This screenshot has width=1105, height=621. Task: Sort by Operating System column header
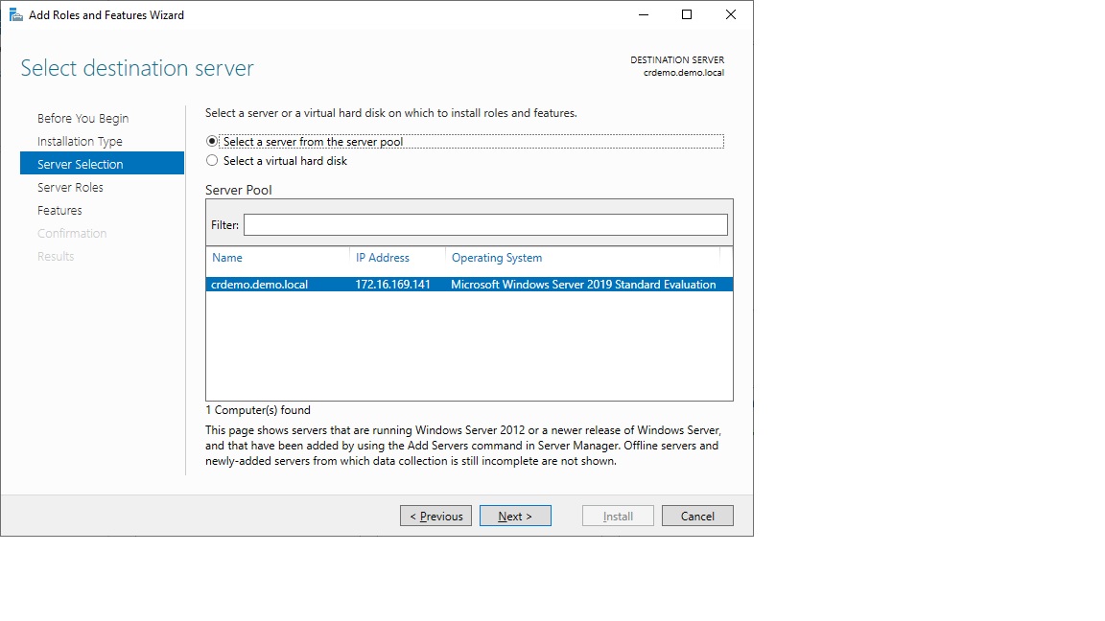click(497, 258)
